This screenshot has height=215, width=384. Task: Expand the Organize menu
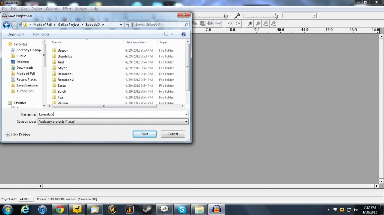click(16, 34)
